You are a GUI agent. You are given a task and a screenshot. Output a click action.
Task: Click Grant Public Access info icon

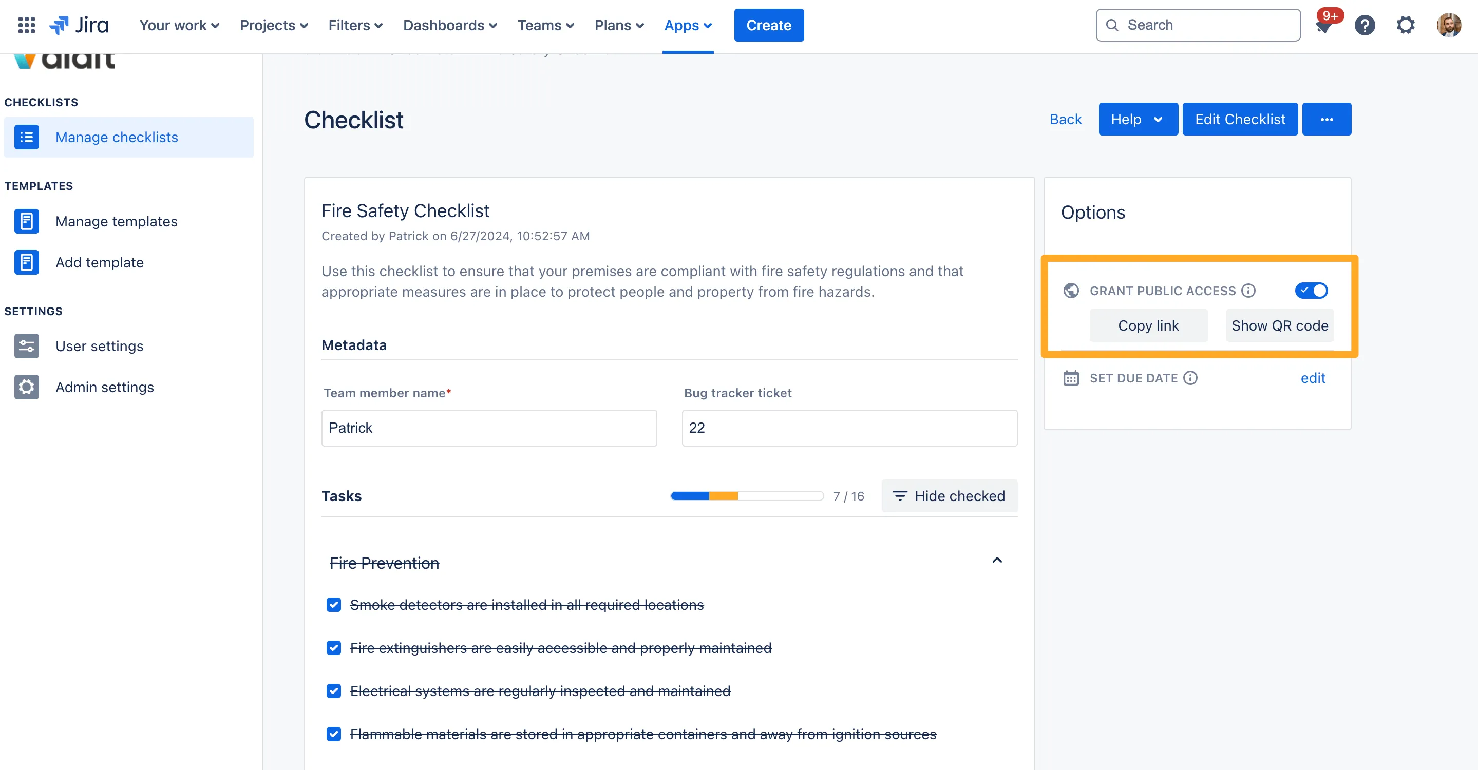tap(1248, 291)
